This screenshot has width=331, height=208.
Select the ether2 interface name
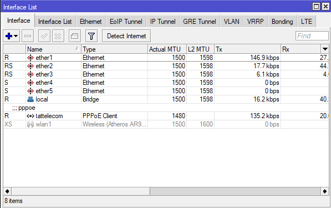[x=44, y=66]
